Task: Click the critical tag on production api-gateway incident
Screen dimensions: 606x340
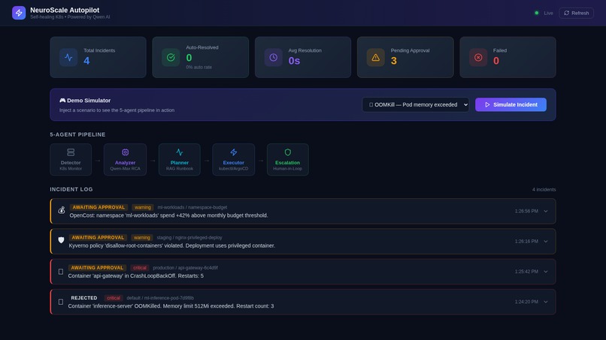Action: pyautogui.click(x=140, y=267)
